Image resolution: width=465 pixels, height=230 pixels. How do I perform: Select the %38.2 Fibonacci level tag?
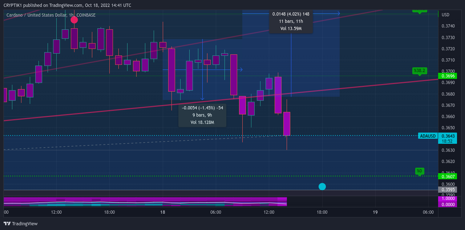tap(420, 71)
